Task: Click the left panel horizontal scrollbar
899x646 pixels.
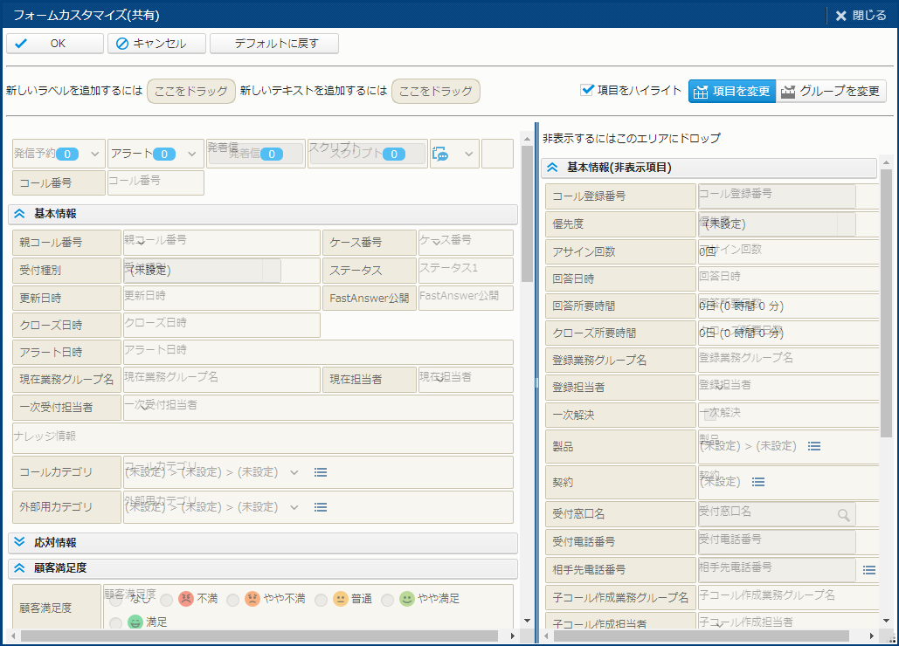Action: [262, 636]
